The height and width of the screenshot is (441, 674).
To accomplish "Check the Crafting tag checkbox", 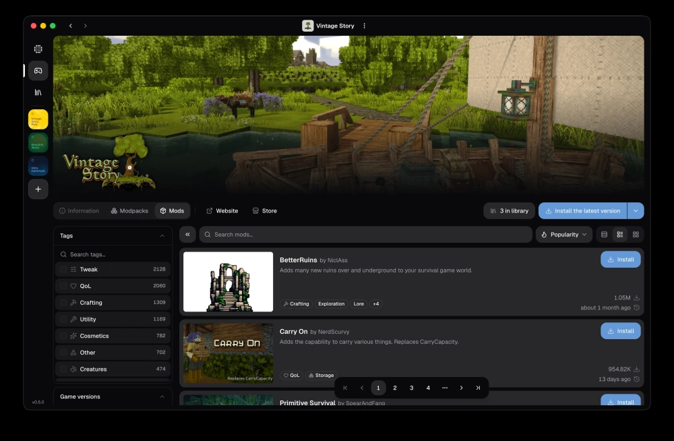I will click(63, 303).
